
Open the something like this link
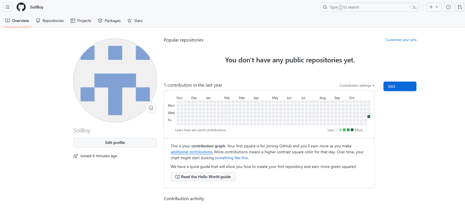point(231,158)
